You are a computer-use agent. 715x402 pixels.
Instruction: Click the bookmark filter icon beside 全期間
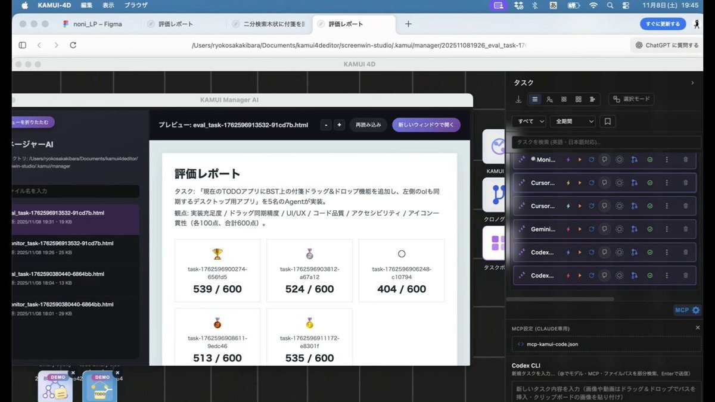[x=607, y=121]
